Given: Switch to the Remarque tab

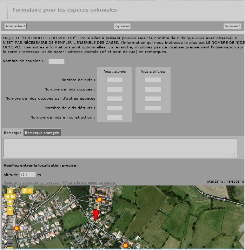Looking at the screenshot, I should (x=13, y=133).
